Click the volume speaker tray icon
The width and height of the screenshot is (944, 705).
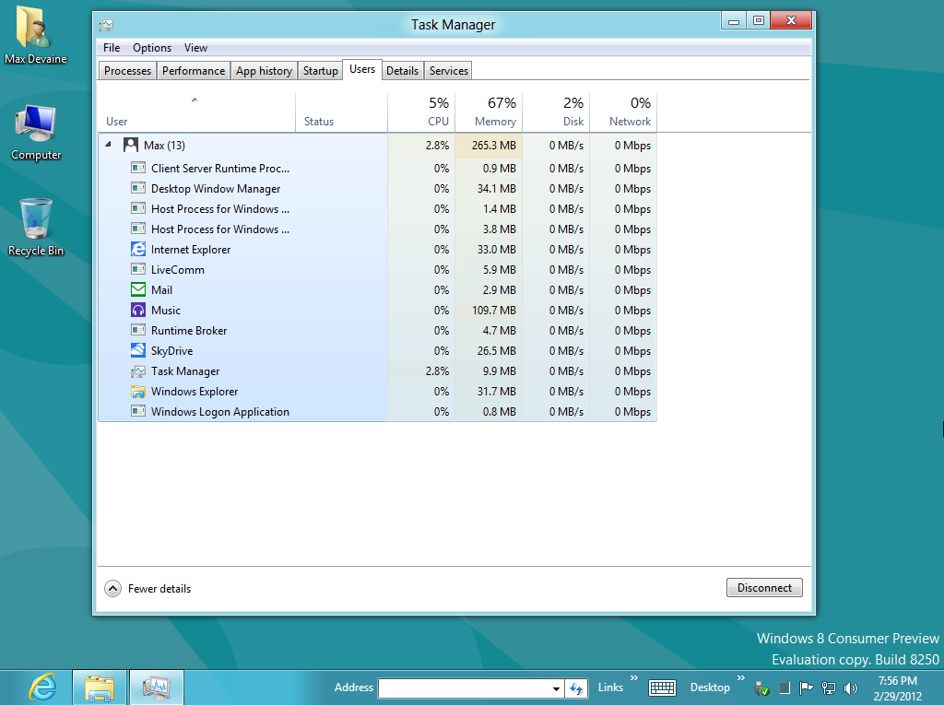[851, 687]
